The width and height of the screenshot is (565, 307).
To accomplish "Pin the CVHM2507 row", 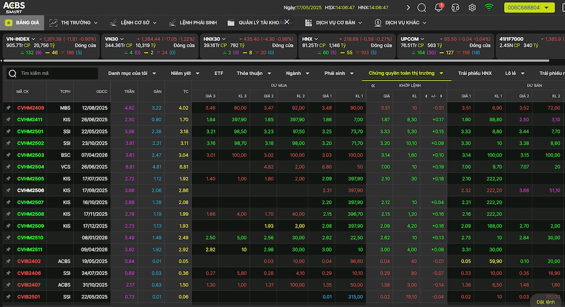I will (8, 203).
